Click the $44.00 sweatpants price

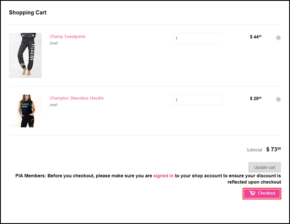(x=256, y=37)
